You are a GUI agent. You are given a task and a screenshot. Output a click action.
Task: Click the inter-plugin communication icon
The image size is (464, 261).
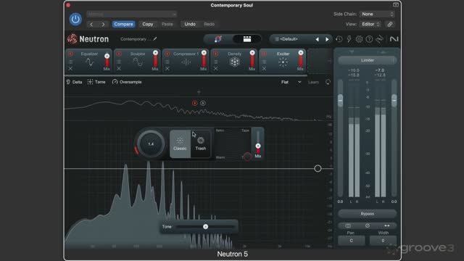coord(379,39)
